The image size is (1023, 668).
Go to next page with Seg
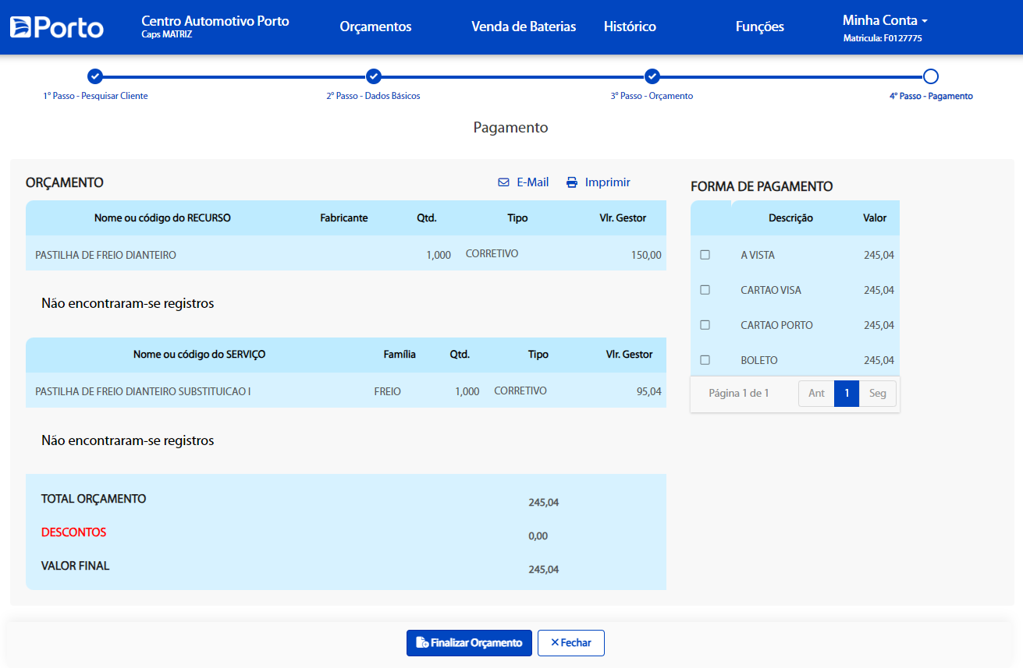pos(878,394)
